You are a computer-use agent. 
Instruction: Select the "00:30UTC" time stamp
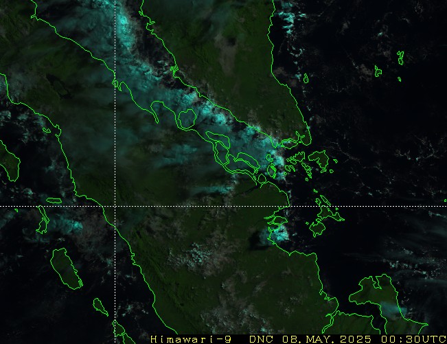coord(413,339)
